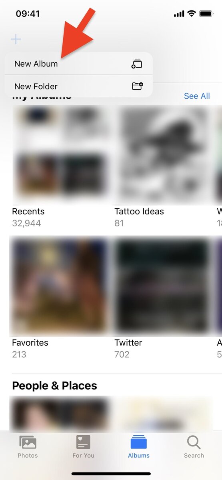Switch to the Photos tab icon

(28, 443)
